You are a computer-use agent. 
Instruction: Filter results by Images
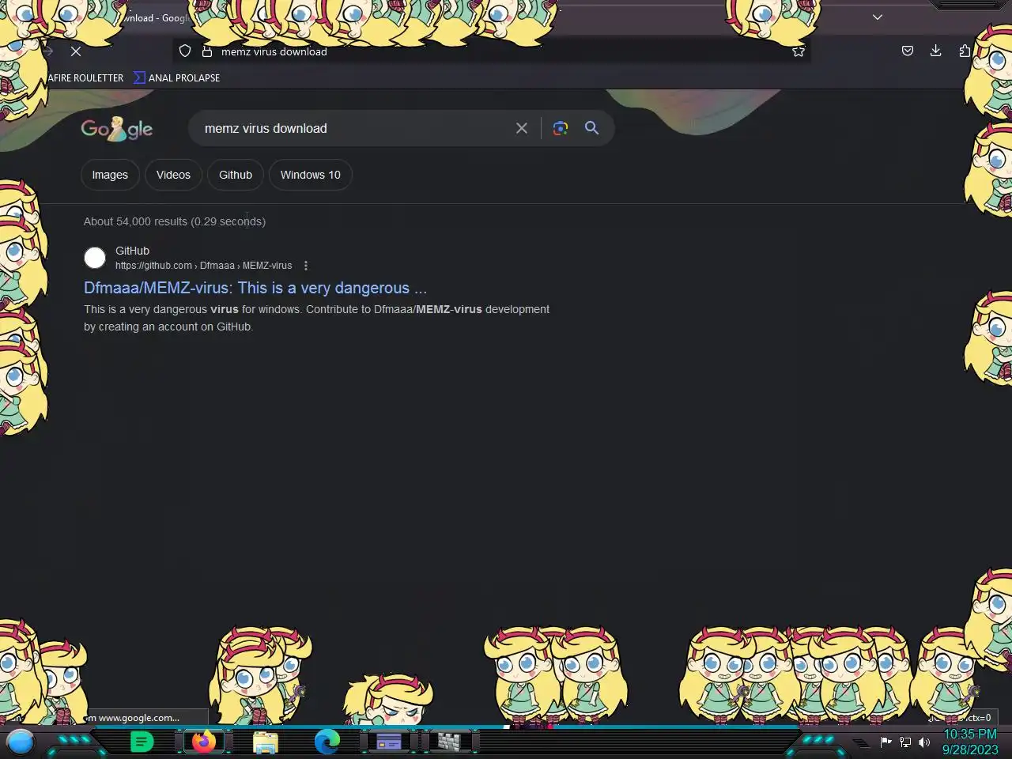(x=110, y=175)
